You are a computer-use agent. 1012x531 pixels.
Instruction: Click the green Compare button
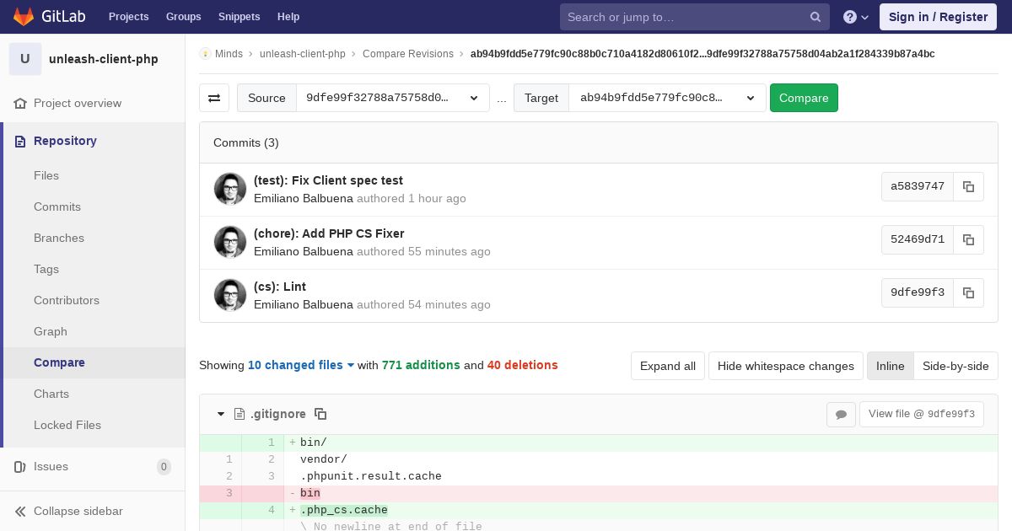click(x=804, y=98)
